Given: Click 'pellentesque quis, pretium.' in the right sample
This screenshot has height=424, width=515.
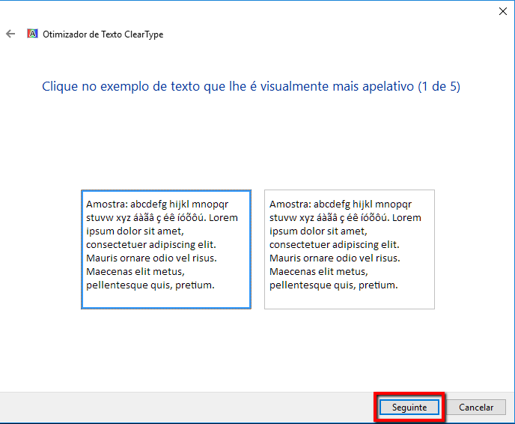Looking at the screenshot, I should coord(333,285).
